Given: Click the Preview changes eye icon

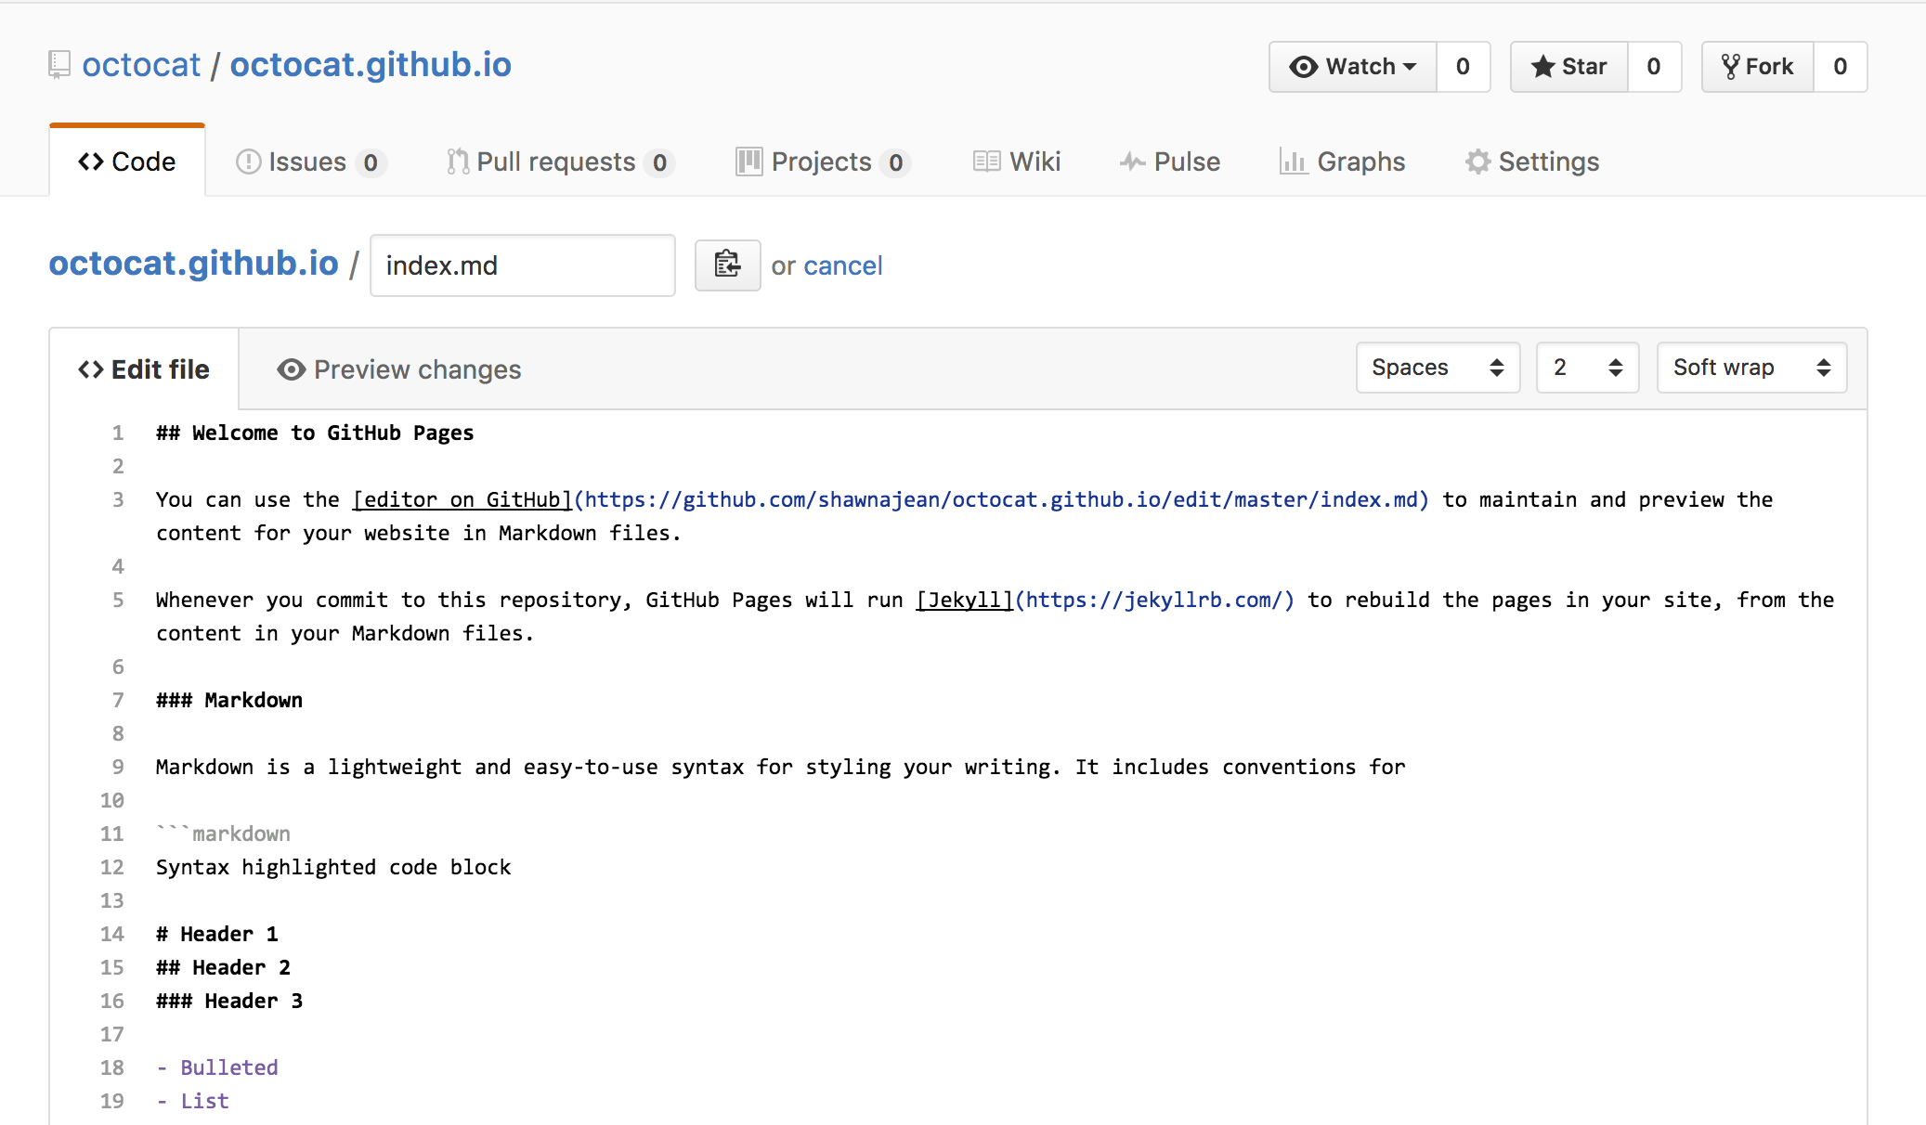Looking at the screenshot, I should pos(291,369).
